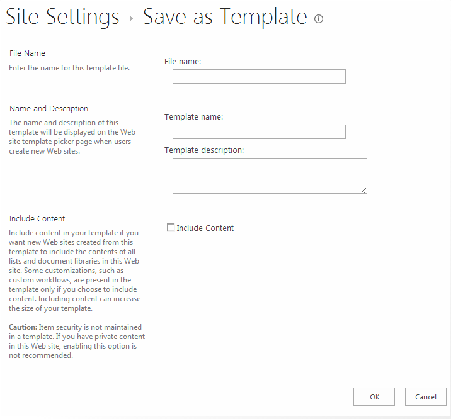Image resolution: width=451 pixels, height=419 pixels.
Task: Click the "Template description:" field label
Action: coord(204,150)
